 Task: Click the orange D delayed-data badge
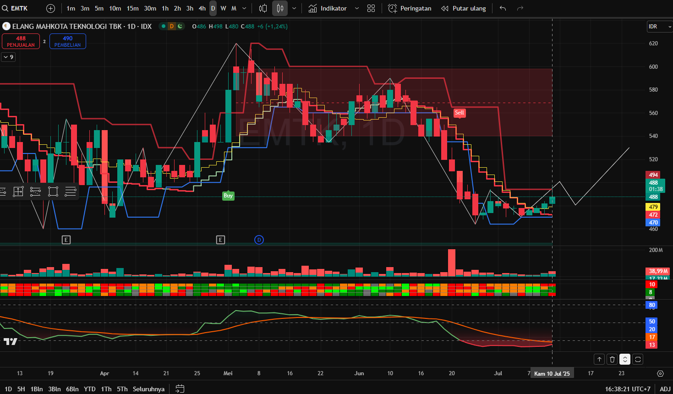point(172,26)
